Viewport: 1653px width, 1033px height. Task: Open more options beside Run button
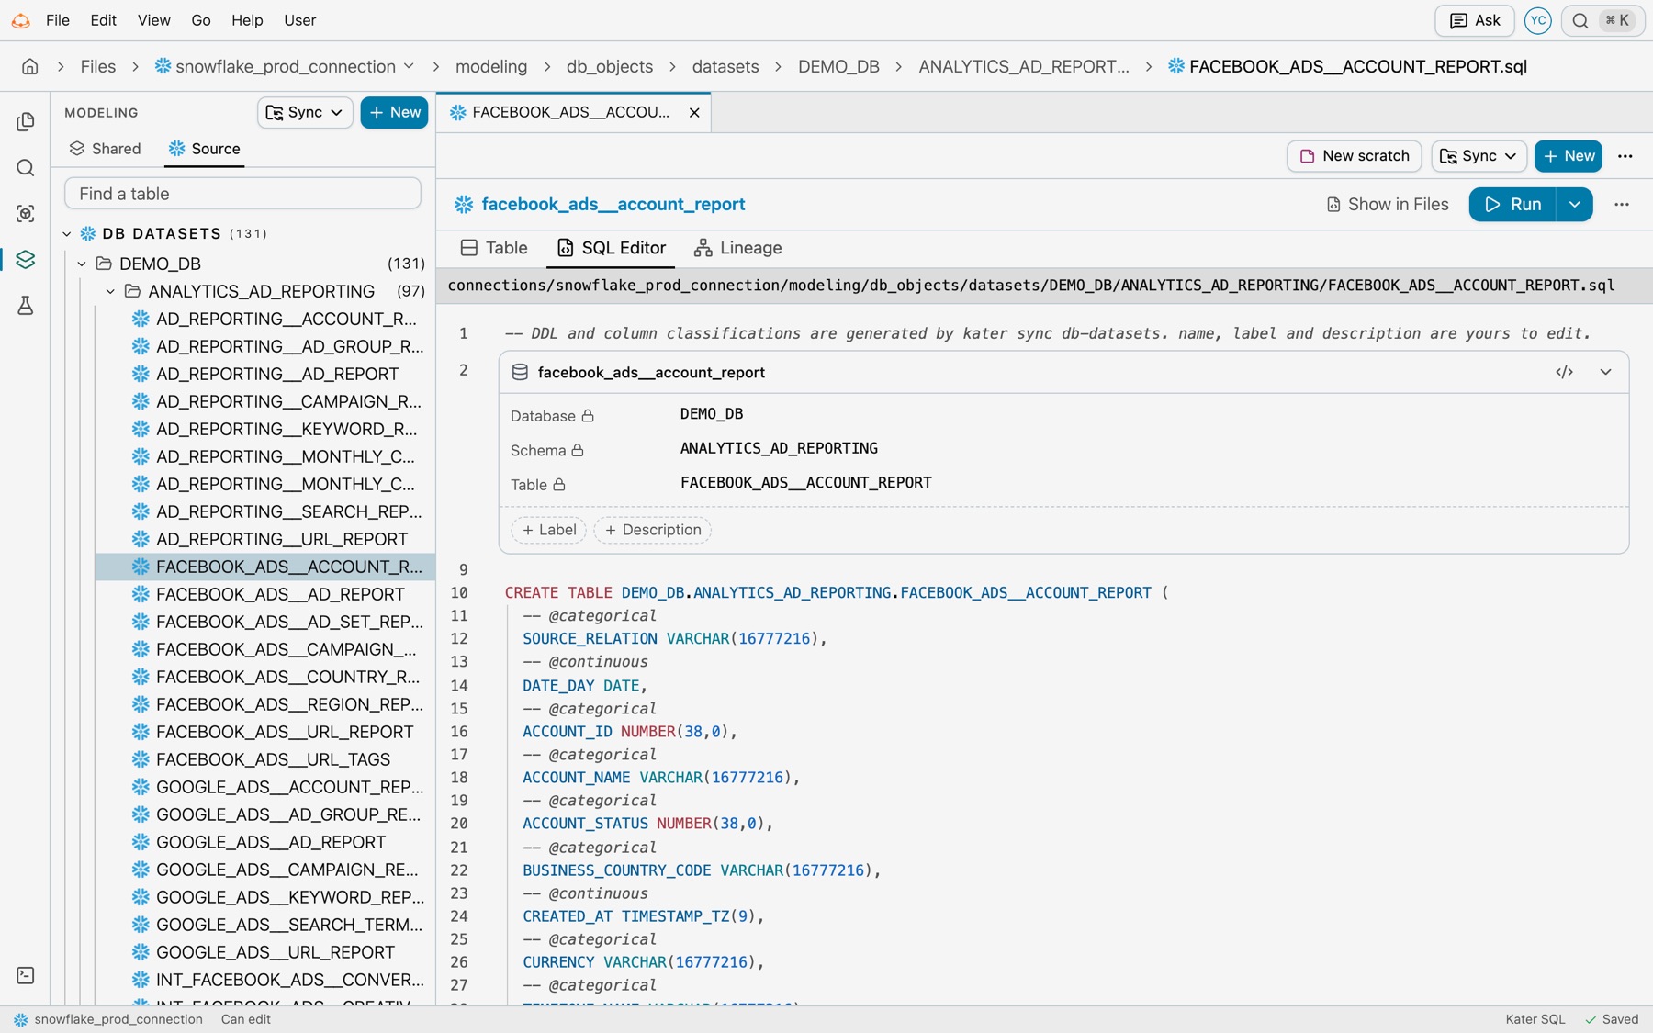(x=1622, y=205)
